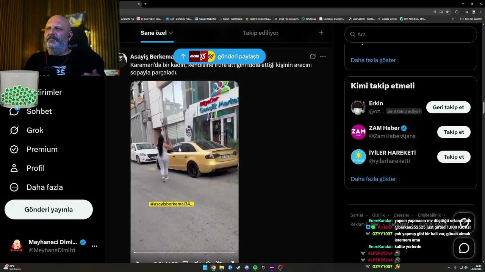Load new posts via gönderi paylaştı pill

pyautogui.click(x=220, y=56)
